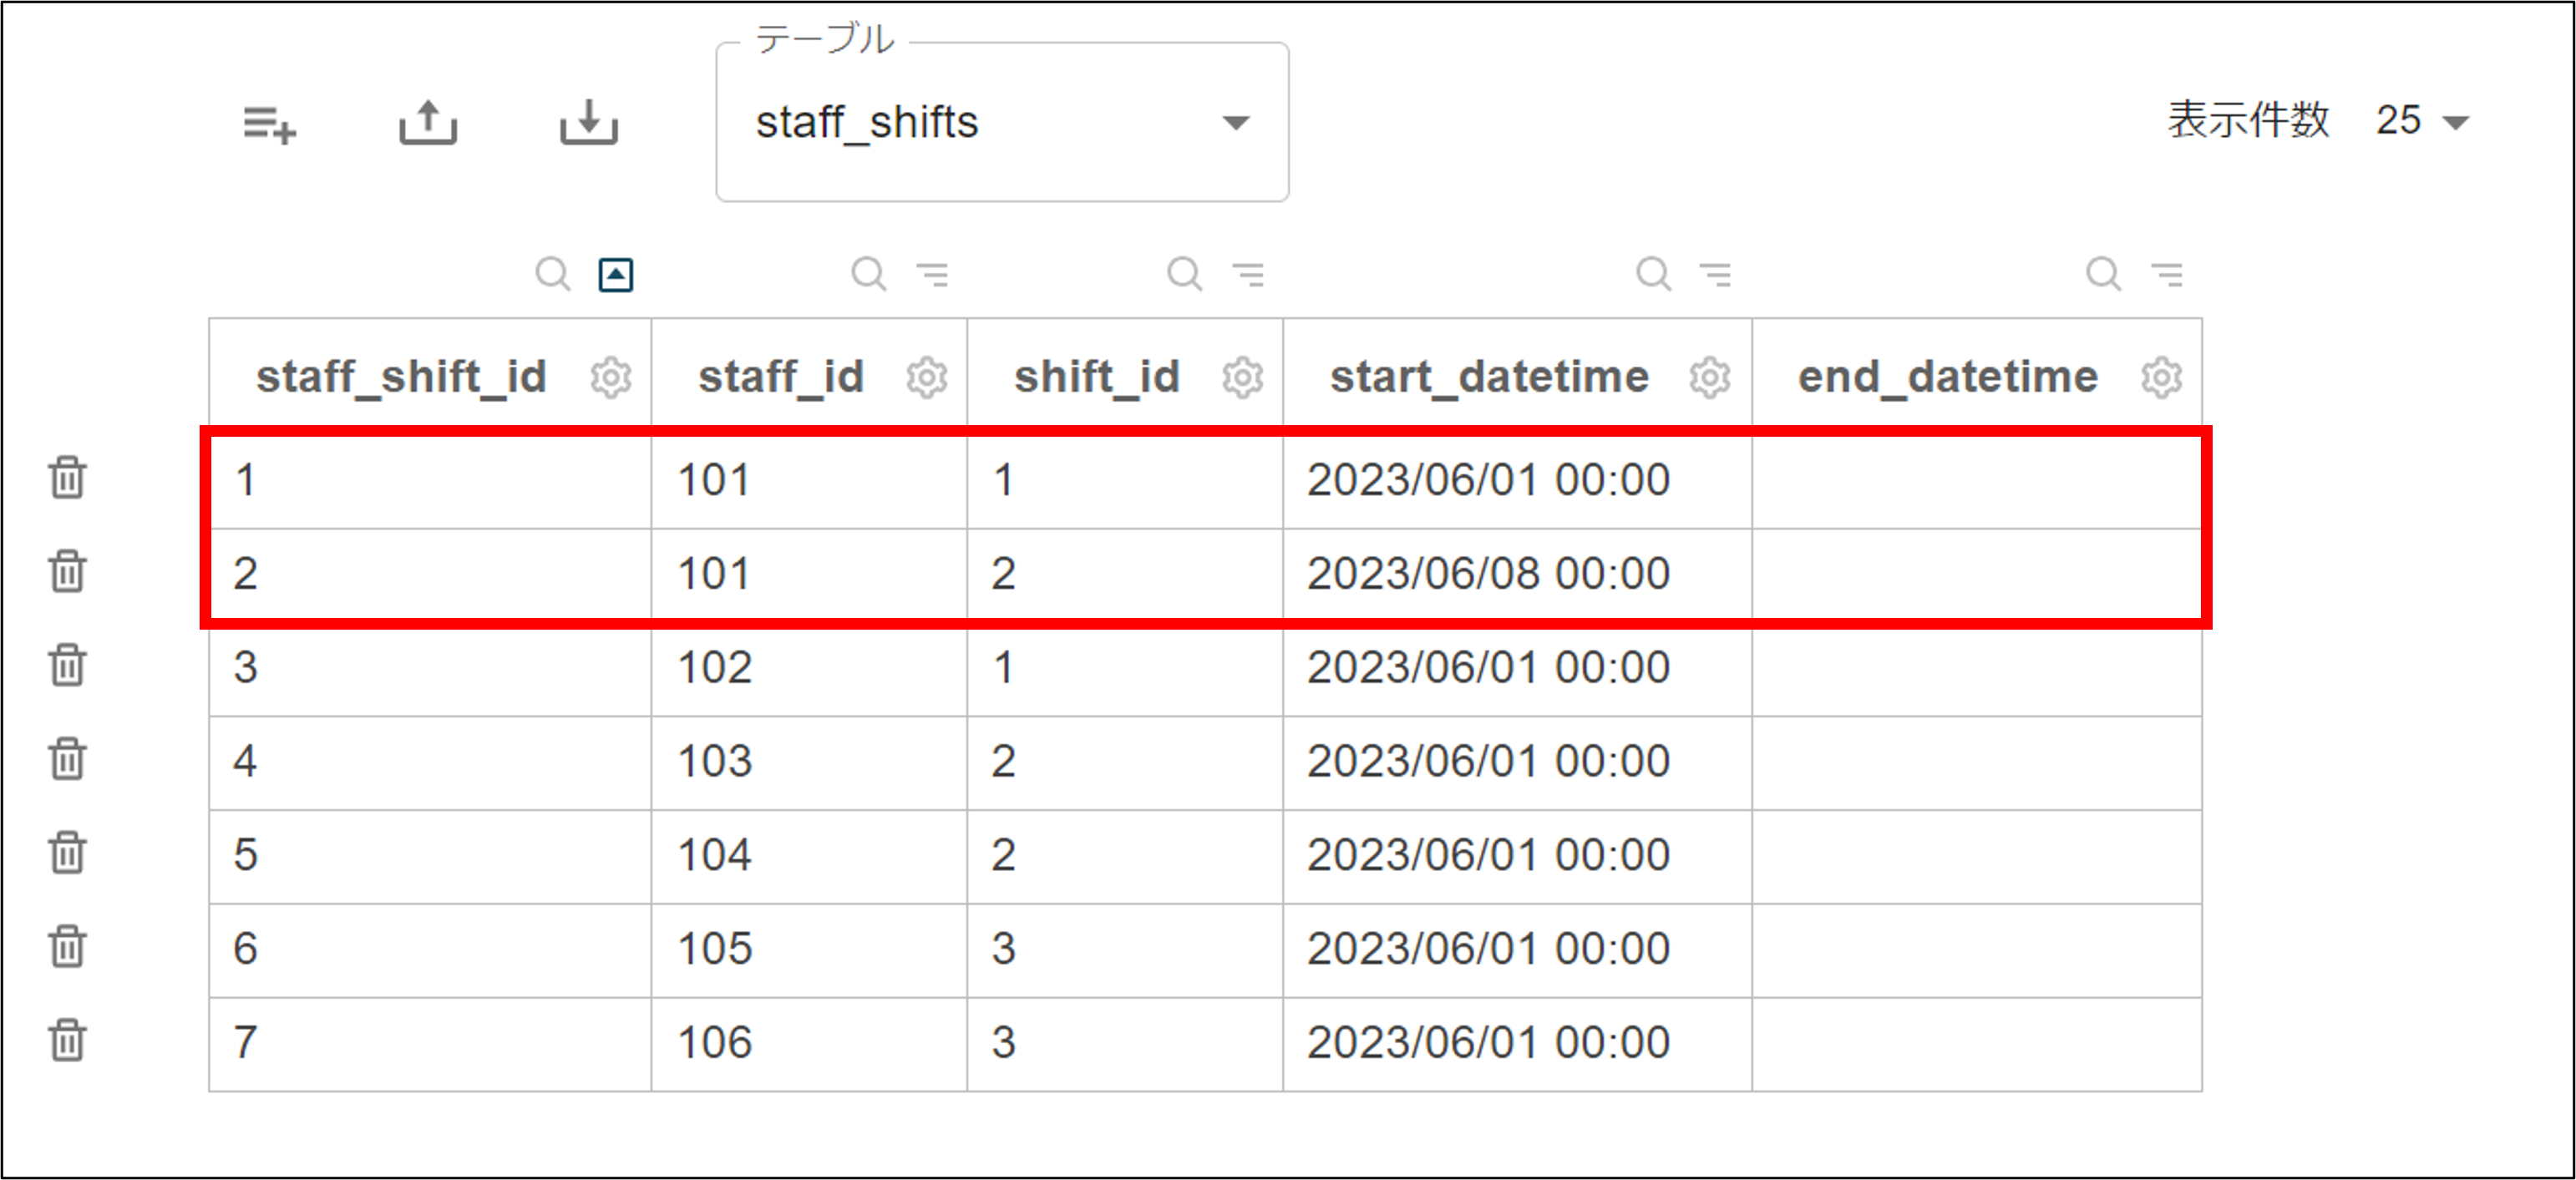The width and height of the screenshot is (2576, 1180).
Task: Open end_datetime column settings gear
Action: pyautogui.click(x=2161, y=378)
